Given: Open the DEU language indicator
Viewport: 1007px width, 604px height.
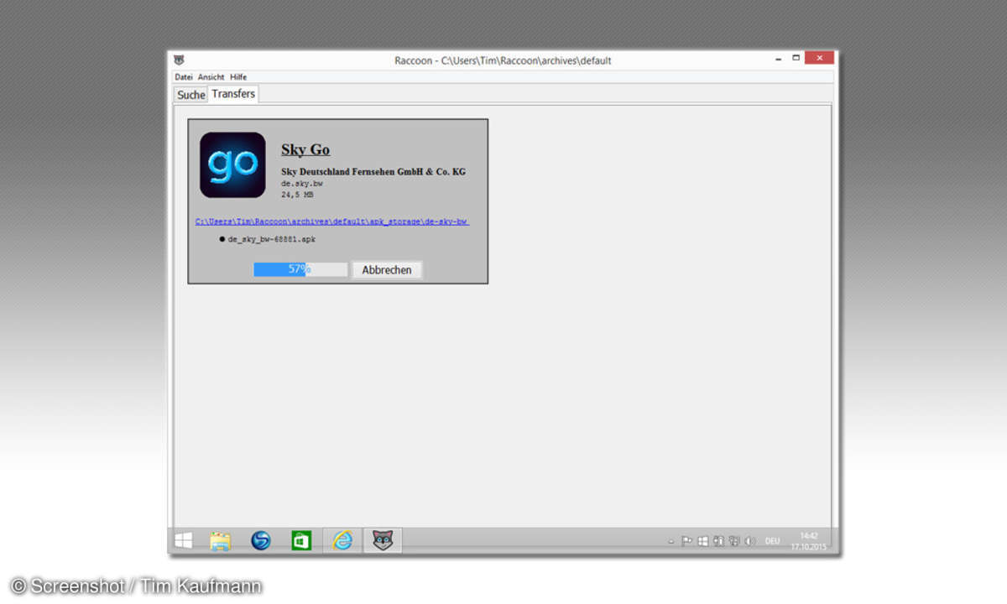Looking at the screenshot, I should [772, 541].
